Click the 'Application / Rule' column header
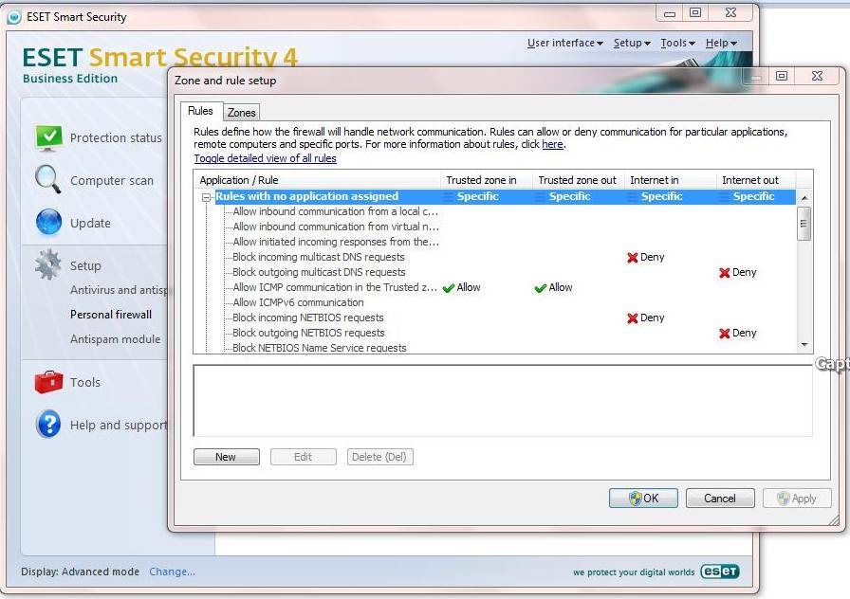 coord(317,180)
